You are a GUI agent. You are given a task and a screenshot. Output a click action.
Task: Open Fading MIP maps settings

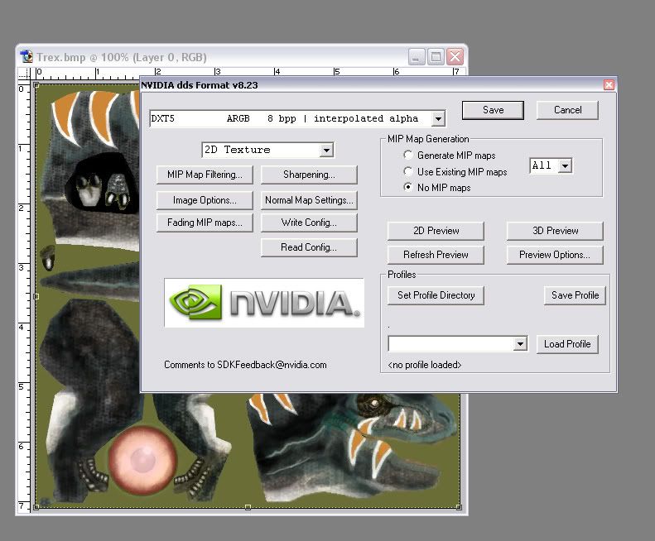coord(205,223)
